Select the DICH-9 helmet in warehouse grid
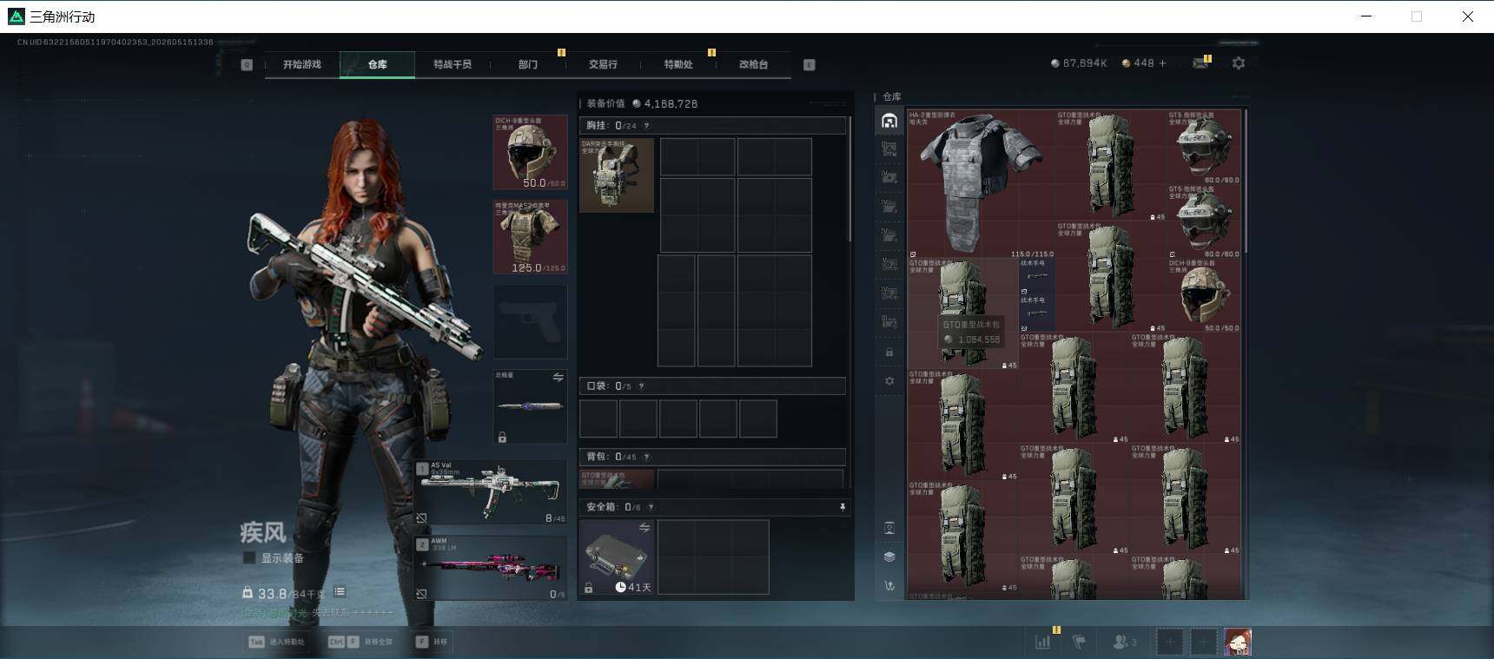Viewport: 1494px width, 659px height. (1204, 295)
